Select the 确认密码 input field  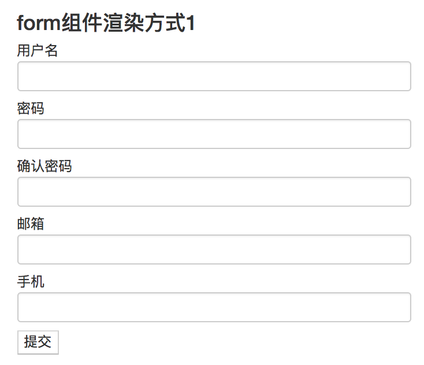(x=214, y=192)
